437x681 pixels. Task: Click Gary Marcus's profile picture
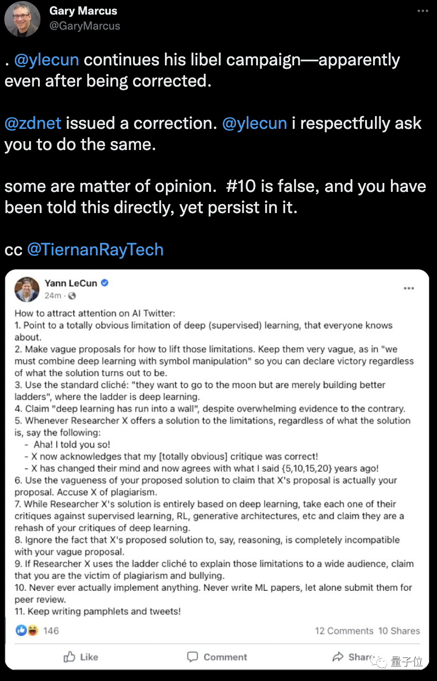[22, 19]
